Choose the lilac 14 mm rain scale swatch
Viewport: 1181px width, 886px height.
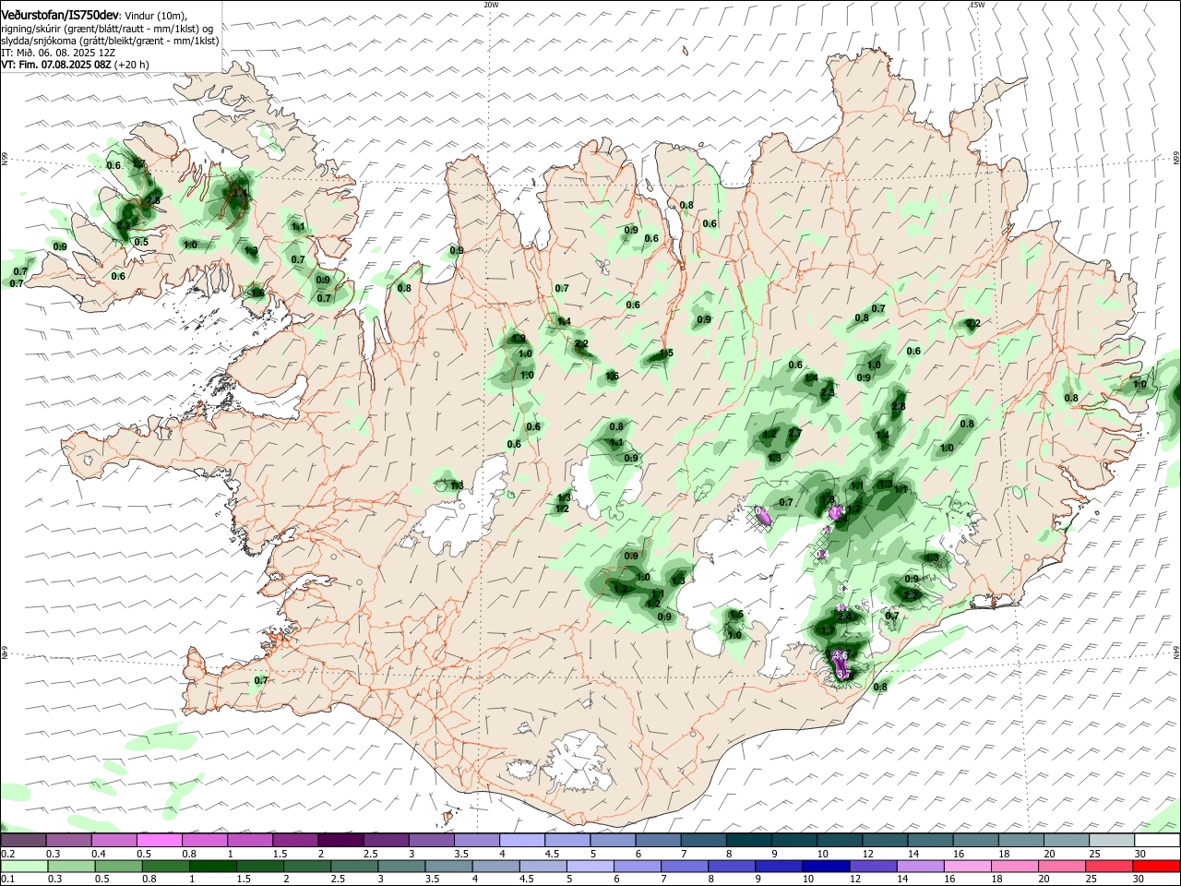pos(921,867)
